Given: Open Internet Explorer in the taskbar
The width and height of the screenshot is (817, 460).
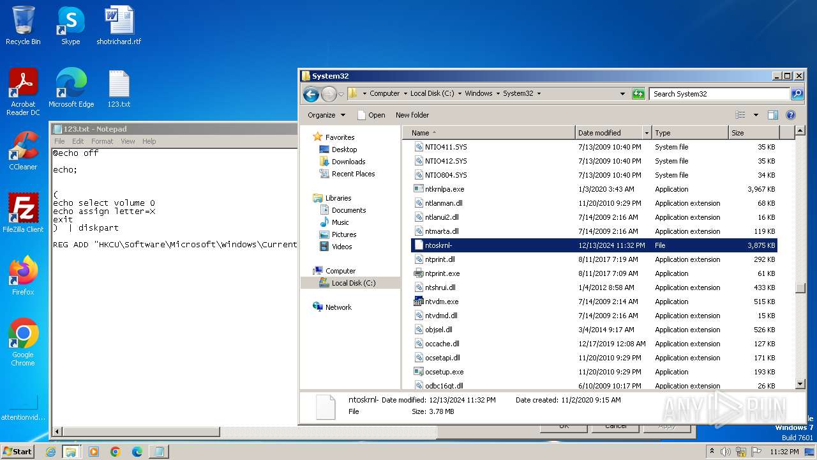Looking at the screenshot, I should coord(50,452).
